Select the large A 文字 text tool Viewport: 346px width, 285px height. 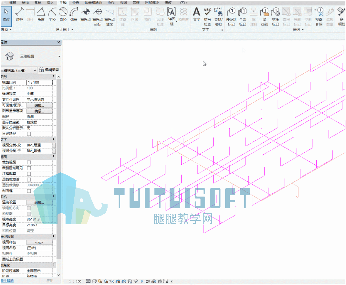point(196,15)
